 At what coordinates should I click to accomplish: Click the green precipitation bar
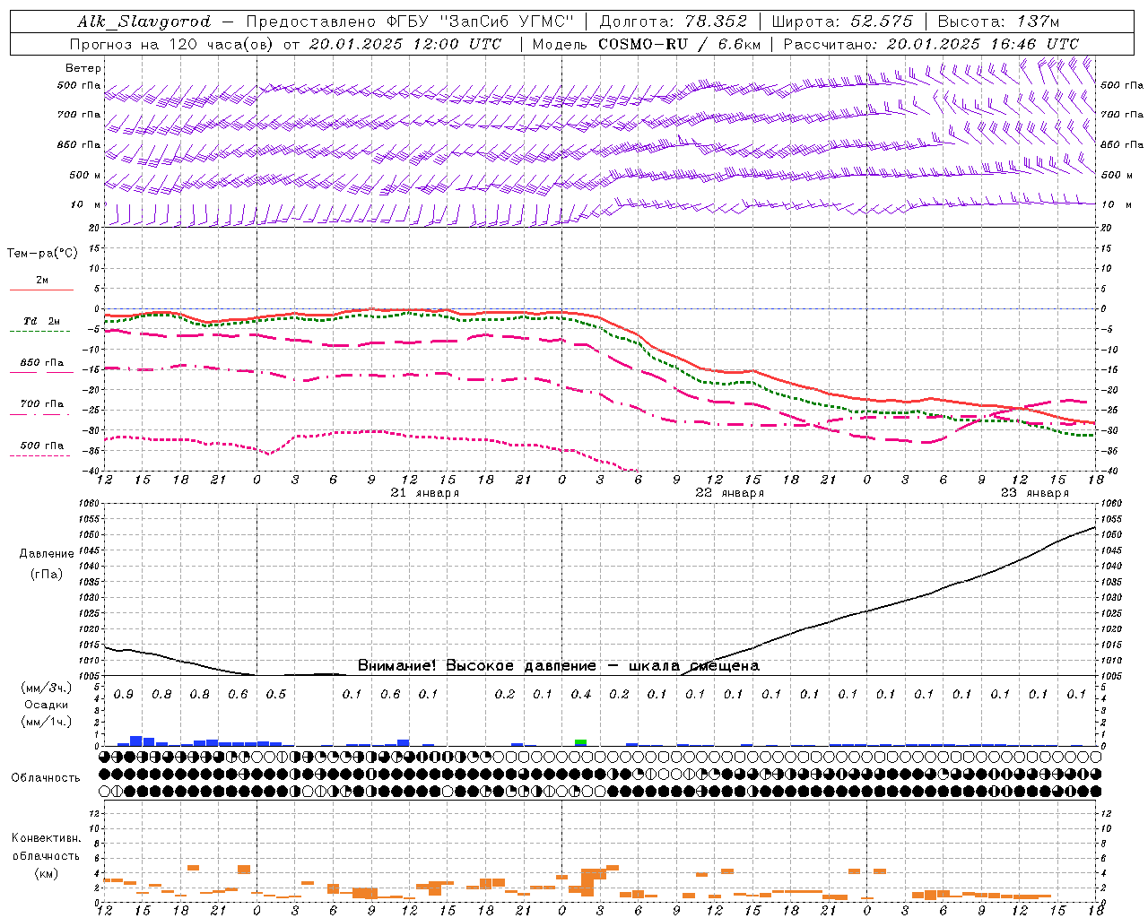[x=581, y=742]
